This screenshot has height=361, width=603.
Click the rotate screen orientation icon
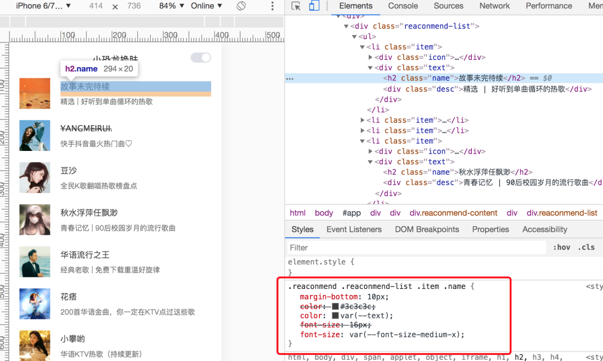241,6
